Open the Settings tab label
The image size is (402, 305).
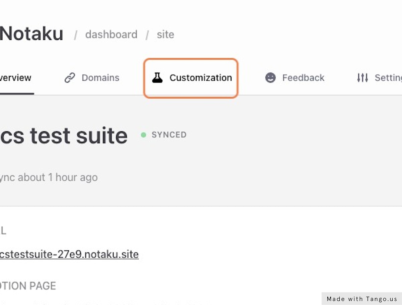[x=388, y=78]
